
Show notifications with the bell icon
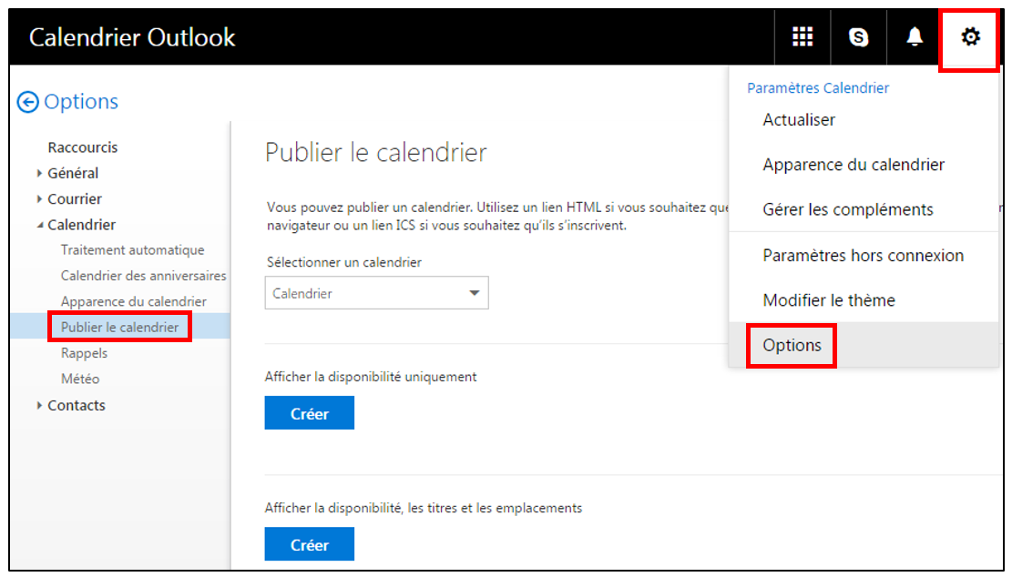[914, 36]
